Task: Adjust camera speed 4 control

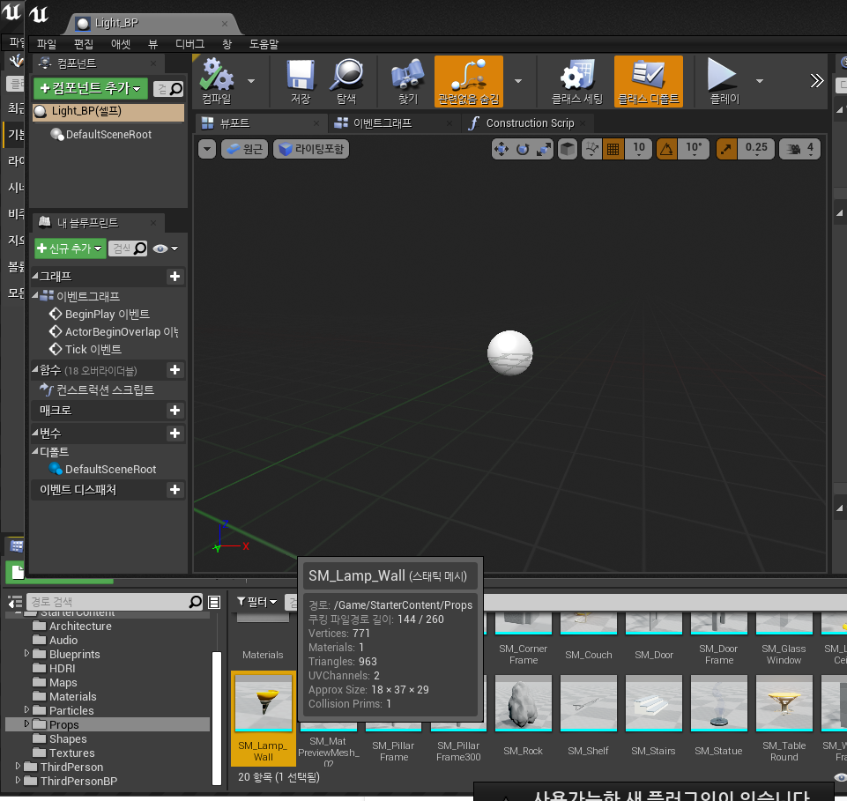Action: (800, 149)
